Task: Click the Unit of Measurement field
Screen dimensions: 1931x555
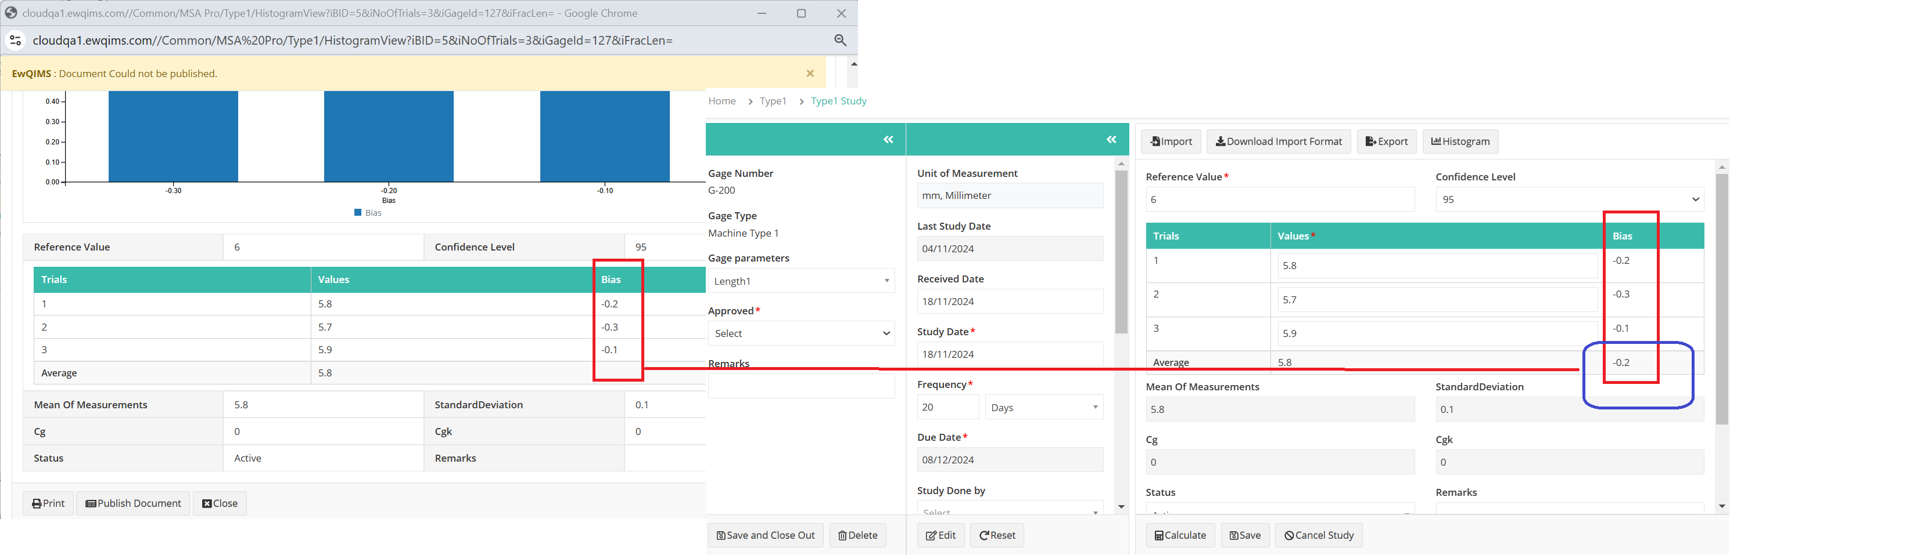Action: (1010, 195)
